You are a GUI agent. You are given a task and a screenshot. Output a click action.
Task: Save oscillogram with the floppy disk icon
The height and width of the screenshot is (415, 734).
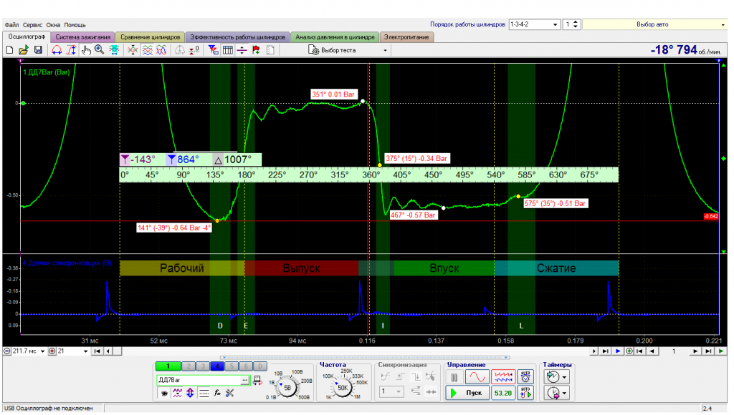coord(38,50)
